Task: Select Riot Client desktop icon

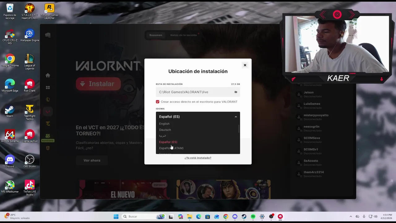Action: tap(30, 86)
